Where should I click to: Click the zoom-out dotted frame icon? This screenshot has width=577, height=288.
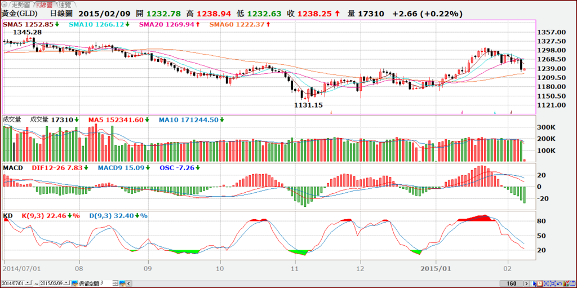[x=553, y=283]
